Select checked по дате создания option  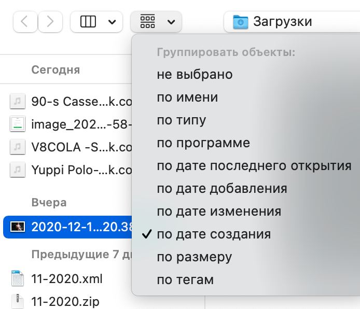click(214, 234)
